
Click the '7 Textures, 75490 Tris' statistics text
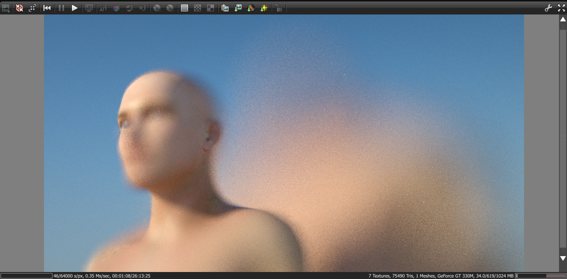point(391,276)
